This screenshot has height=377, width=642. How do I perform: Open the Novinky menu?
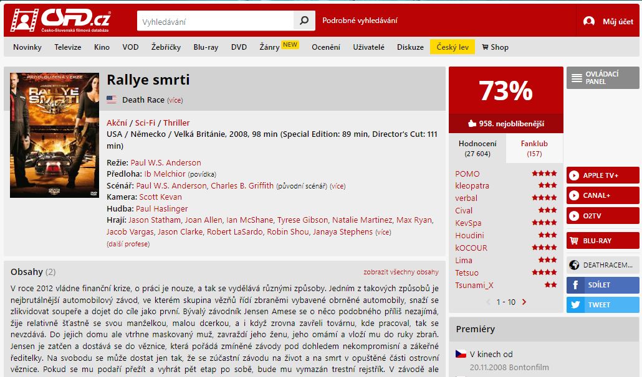27,47
